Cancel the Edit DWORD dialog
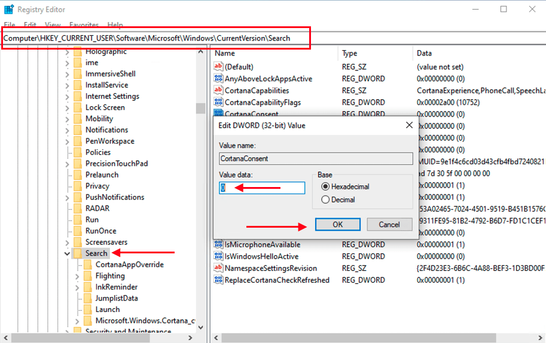546x343 pixels. pyautogui.click(x=389, y=225)
